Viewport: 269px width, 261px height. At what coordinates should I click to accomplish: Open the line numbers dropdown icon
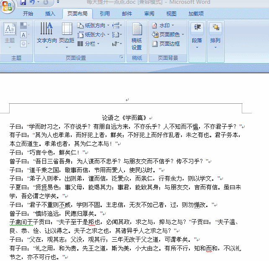(117, 35)
